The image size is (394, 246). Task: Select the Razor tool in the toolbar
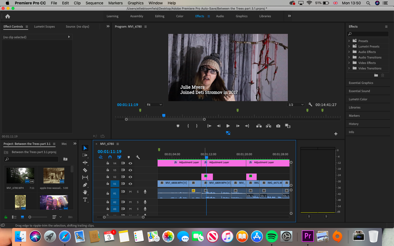pos(85,170)
